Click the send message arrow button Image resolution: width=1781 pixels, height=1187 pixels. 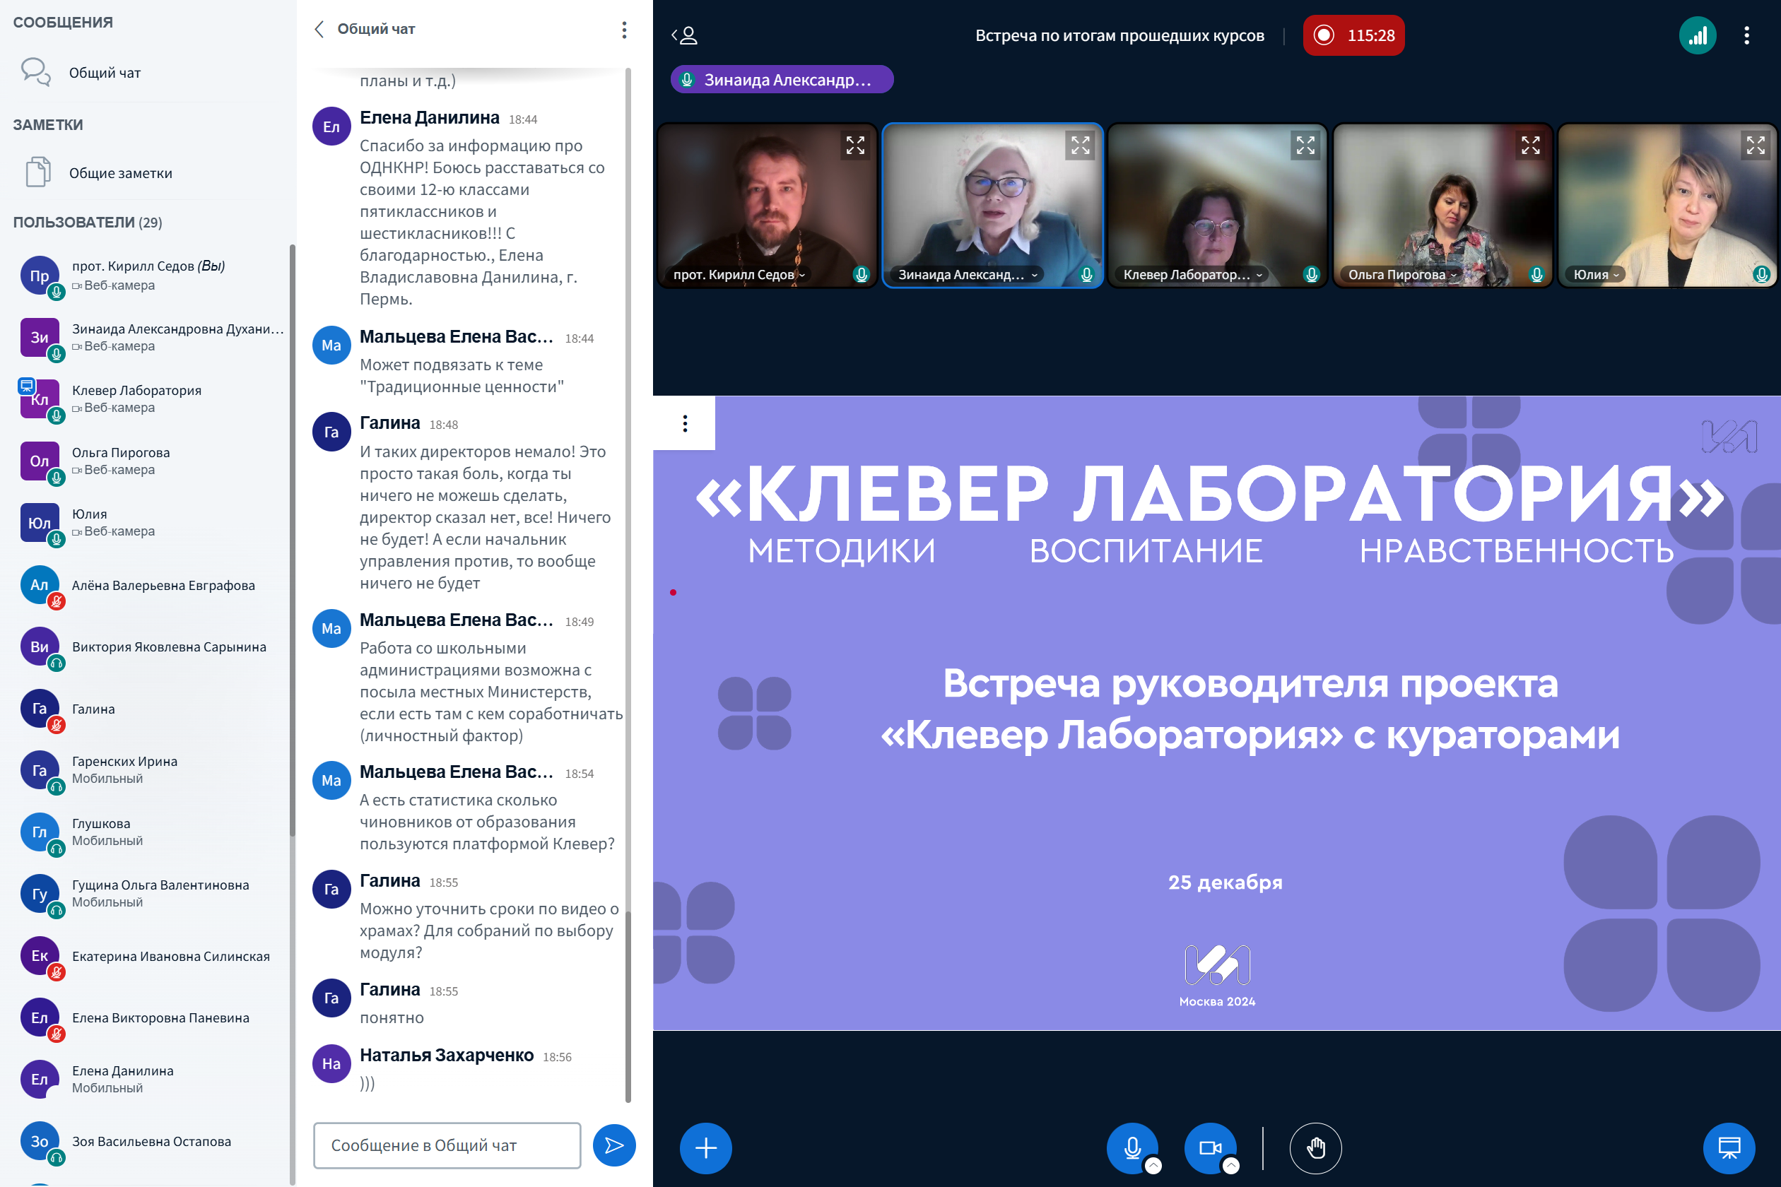tap(613, 1145)
